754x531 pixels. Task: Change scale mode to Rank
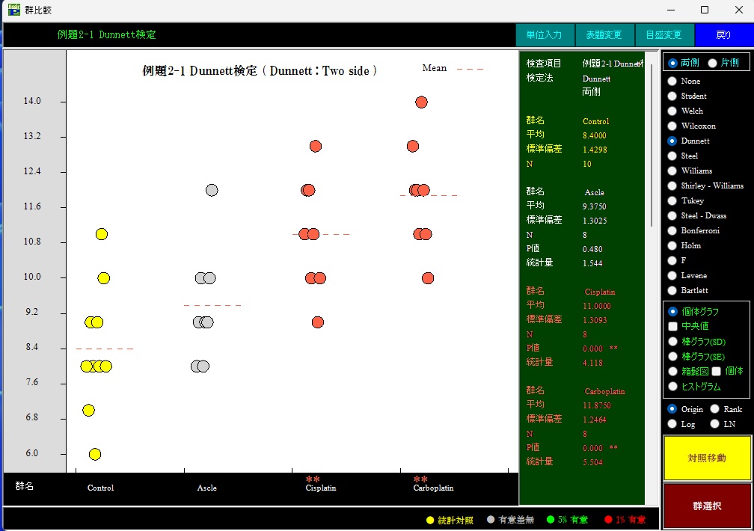[716, 409]
